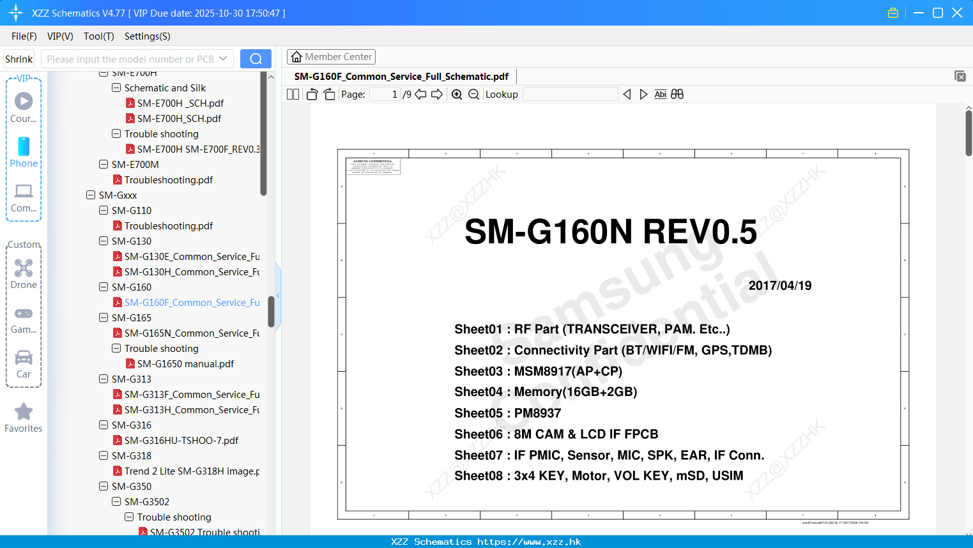
Task: Collapse the Schematic and Silk folder
Action: 116,88
